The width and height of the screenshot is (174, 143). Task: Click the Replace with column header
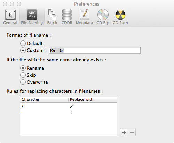pos(93,99)
